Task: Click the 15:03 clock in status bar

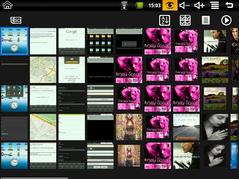Action: click(154, 6)
